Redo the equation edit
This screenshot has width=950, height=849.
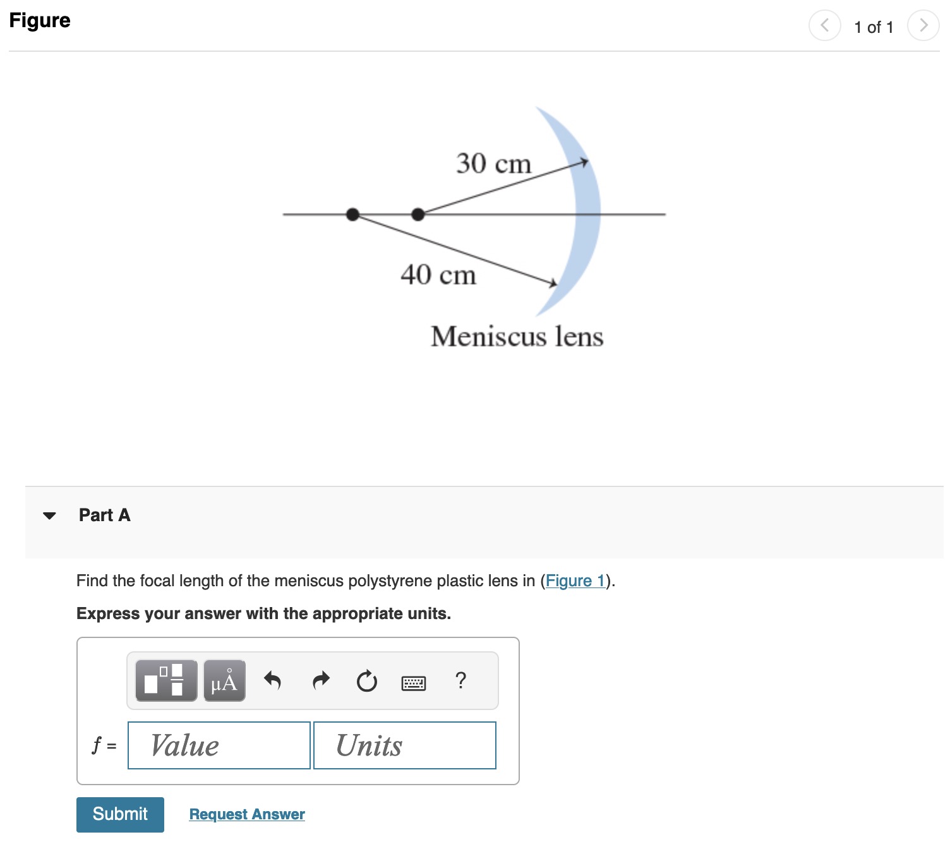[321, 681]
